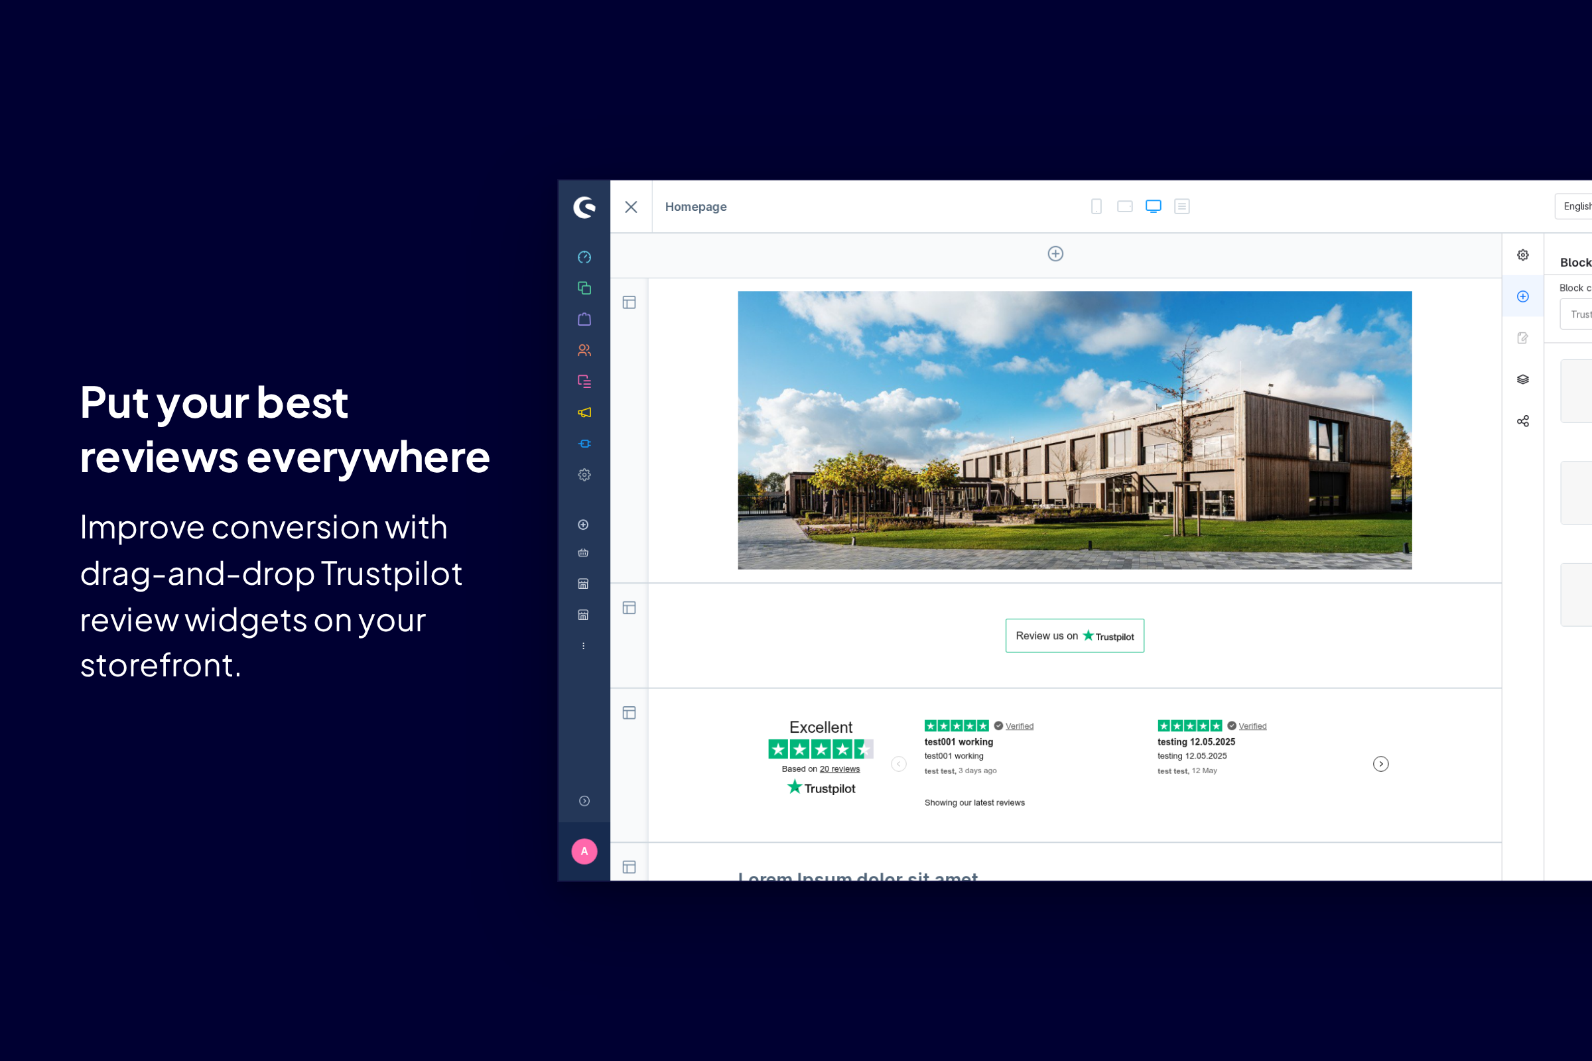Open the Block layers navigator icon
This screenshot has height=1061, width=1592.
point(1523,378)
